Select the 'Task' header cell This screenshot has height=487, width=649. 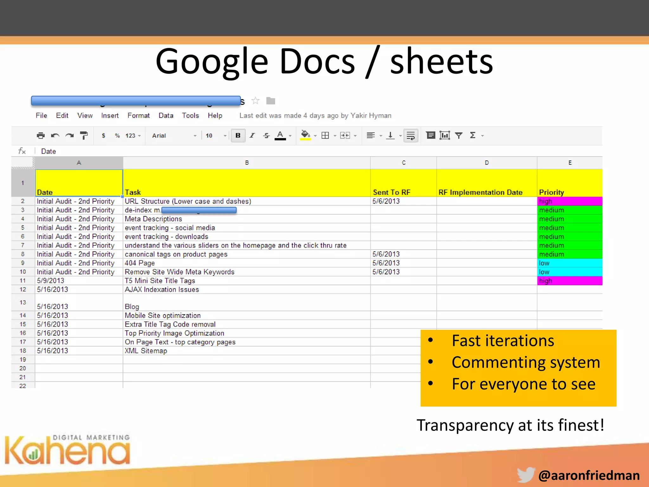pyautogui.click(x=247, y=183)
